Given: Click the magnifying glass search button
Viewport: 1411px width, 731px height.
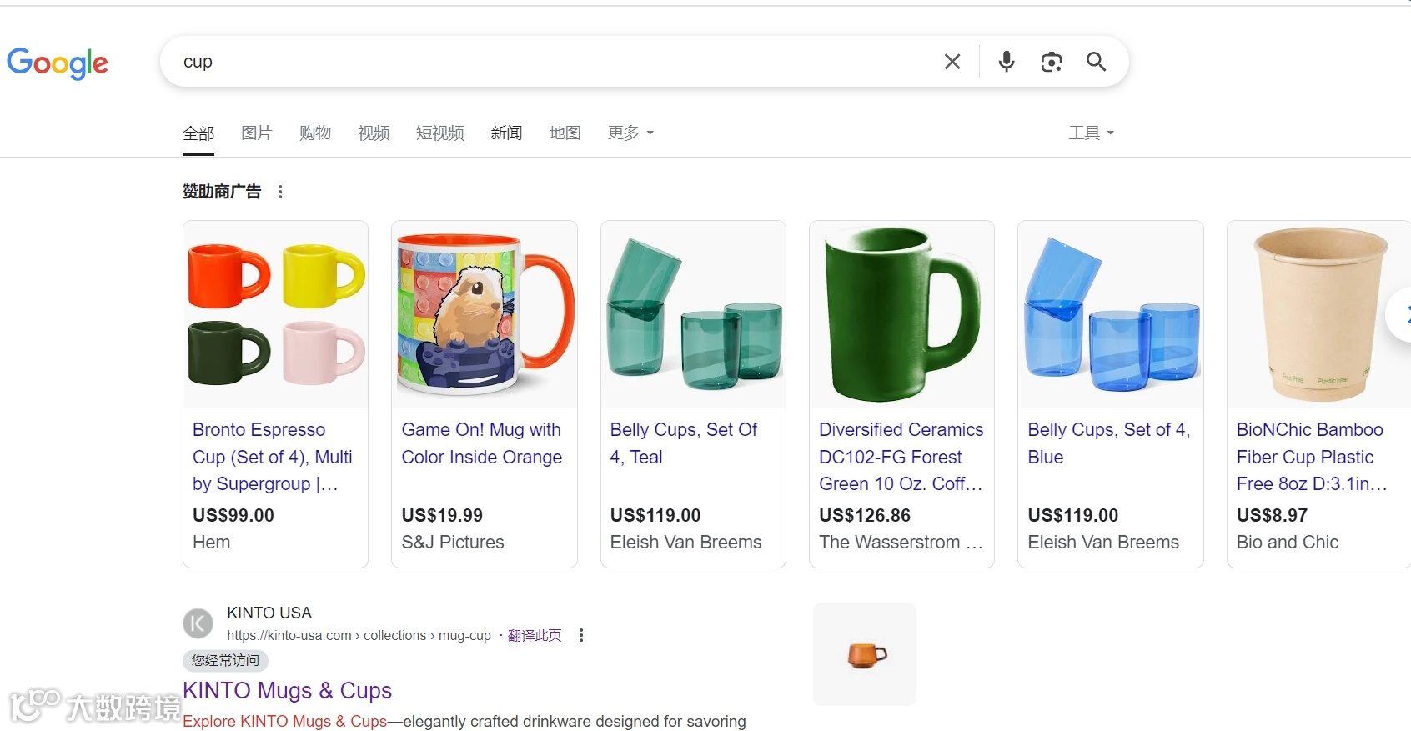Looking at the screenshot, I should pos(1096,62).
